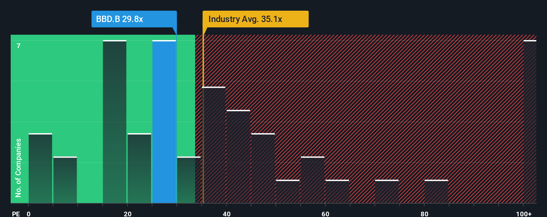Click the y-axis value 7
Screen dimensions: 547x217
tap(19, 46)
